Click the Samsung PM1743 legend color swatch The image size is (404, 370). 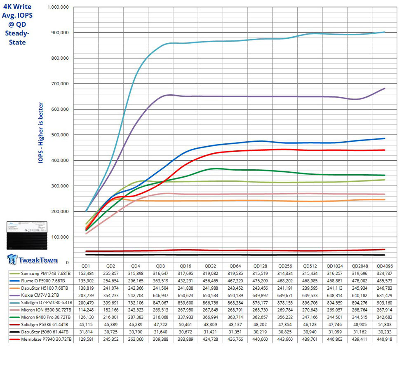point(14,274)
